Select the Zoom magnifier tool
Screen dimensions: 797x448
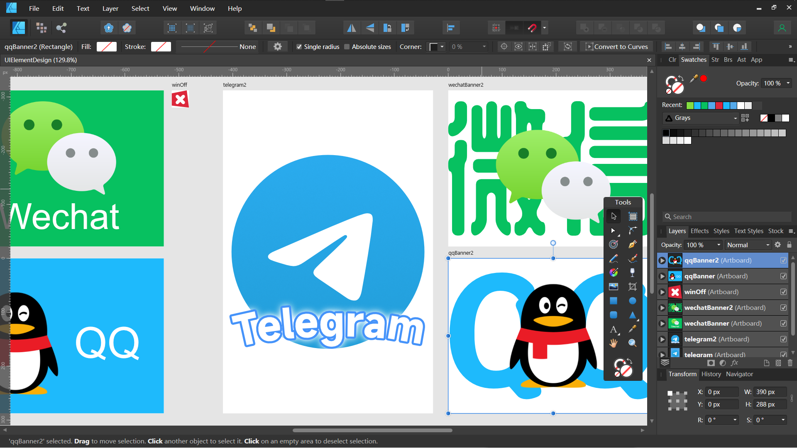tap(633, 343)
